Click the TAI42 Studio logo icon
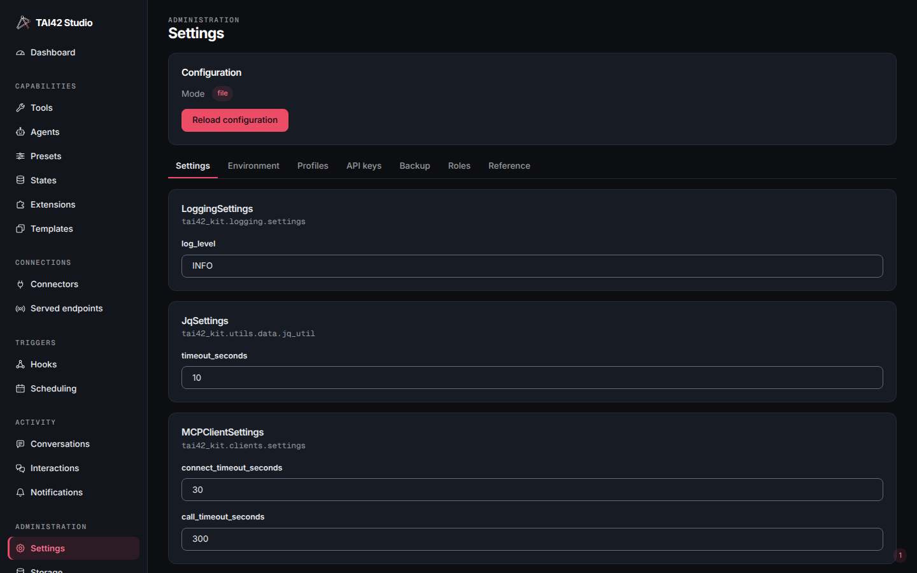 coord(23,22)
